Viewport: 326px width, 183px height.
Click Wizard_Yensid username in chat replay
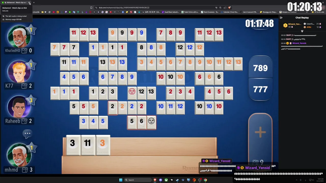coord(299,43)
